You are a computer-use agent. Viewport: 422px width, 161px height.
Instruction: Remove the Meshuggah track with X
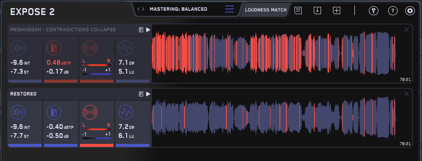pos(407,30)
